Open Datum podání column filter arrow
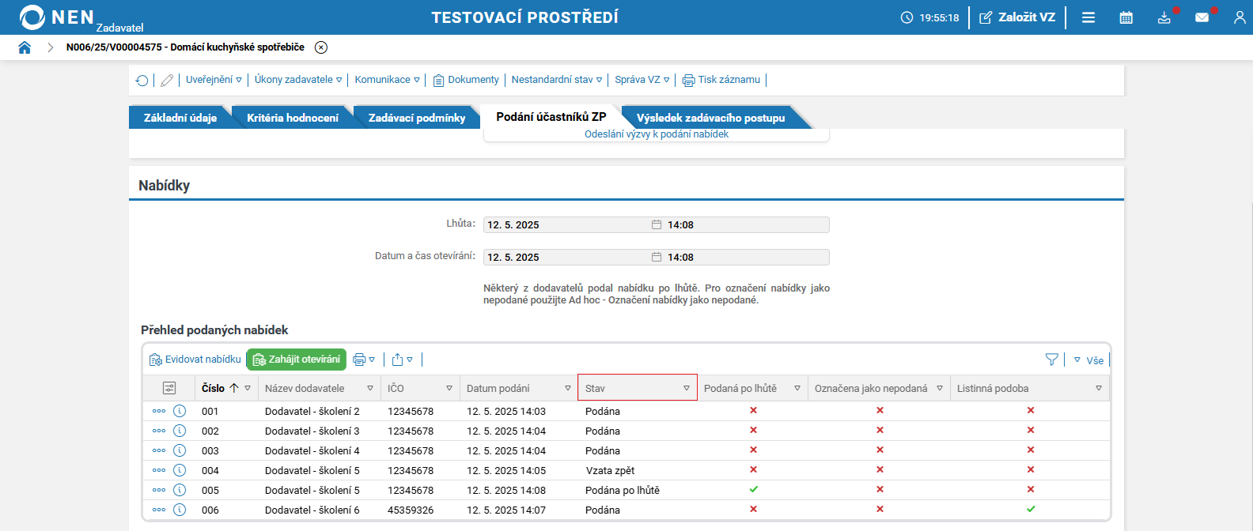Viewport: 1253px width, 531px height. click(568, 388)
